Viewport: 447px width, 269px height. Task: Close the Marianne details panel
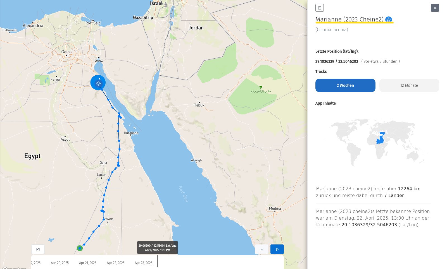(x=435, y=8)
